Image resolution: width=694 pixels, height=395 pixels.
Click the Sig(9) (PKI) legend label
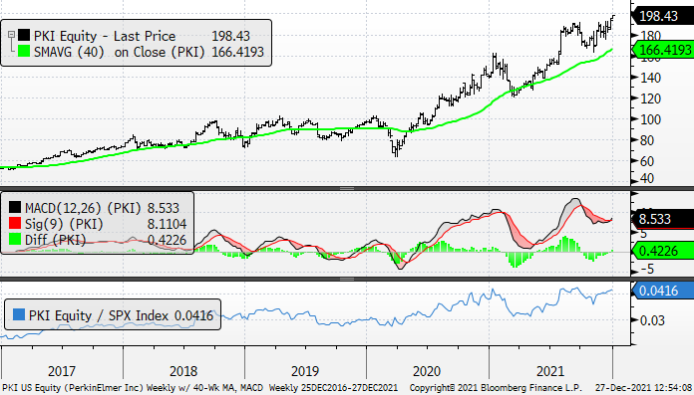[x=64, y=224]
